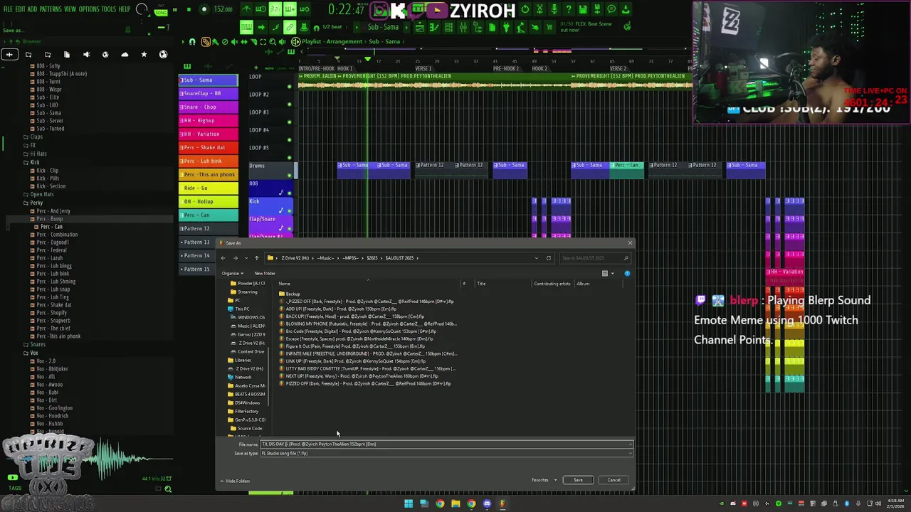
Task: Select Perc - Bump sample in browser
Action: [50, 219]
